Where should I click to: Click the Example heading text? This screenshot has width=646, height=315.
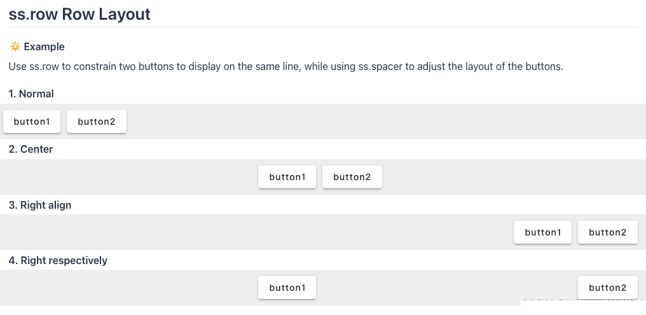pos(44,46)
